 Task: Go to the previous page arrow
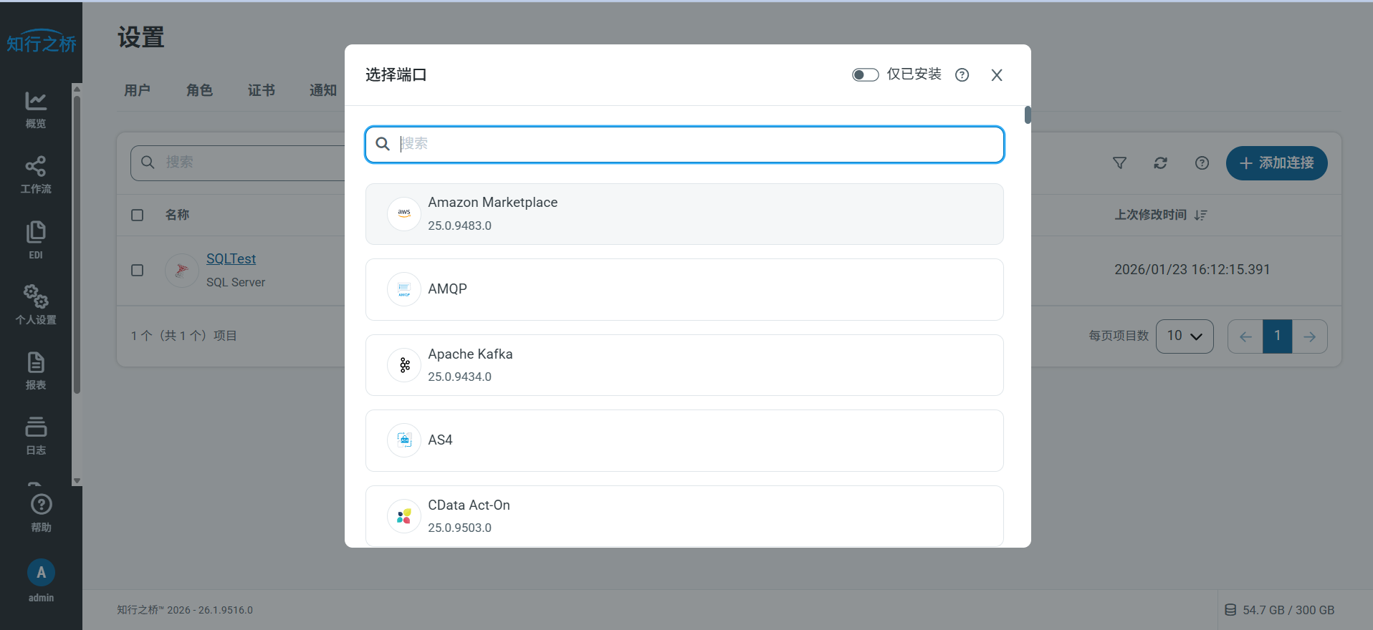(x=1245, y=336)
